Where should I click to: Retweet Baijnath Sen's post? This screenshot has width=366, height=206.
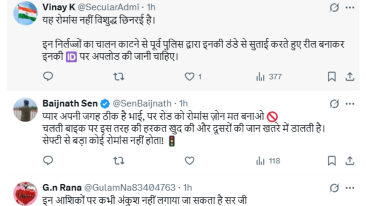tap(119, 161)
